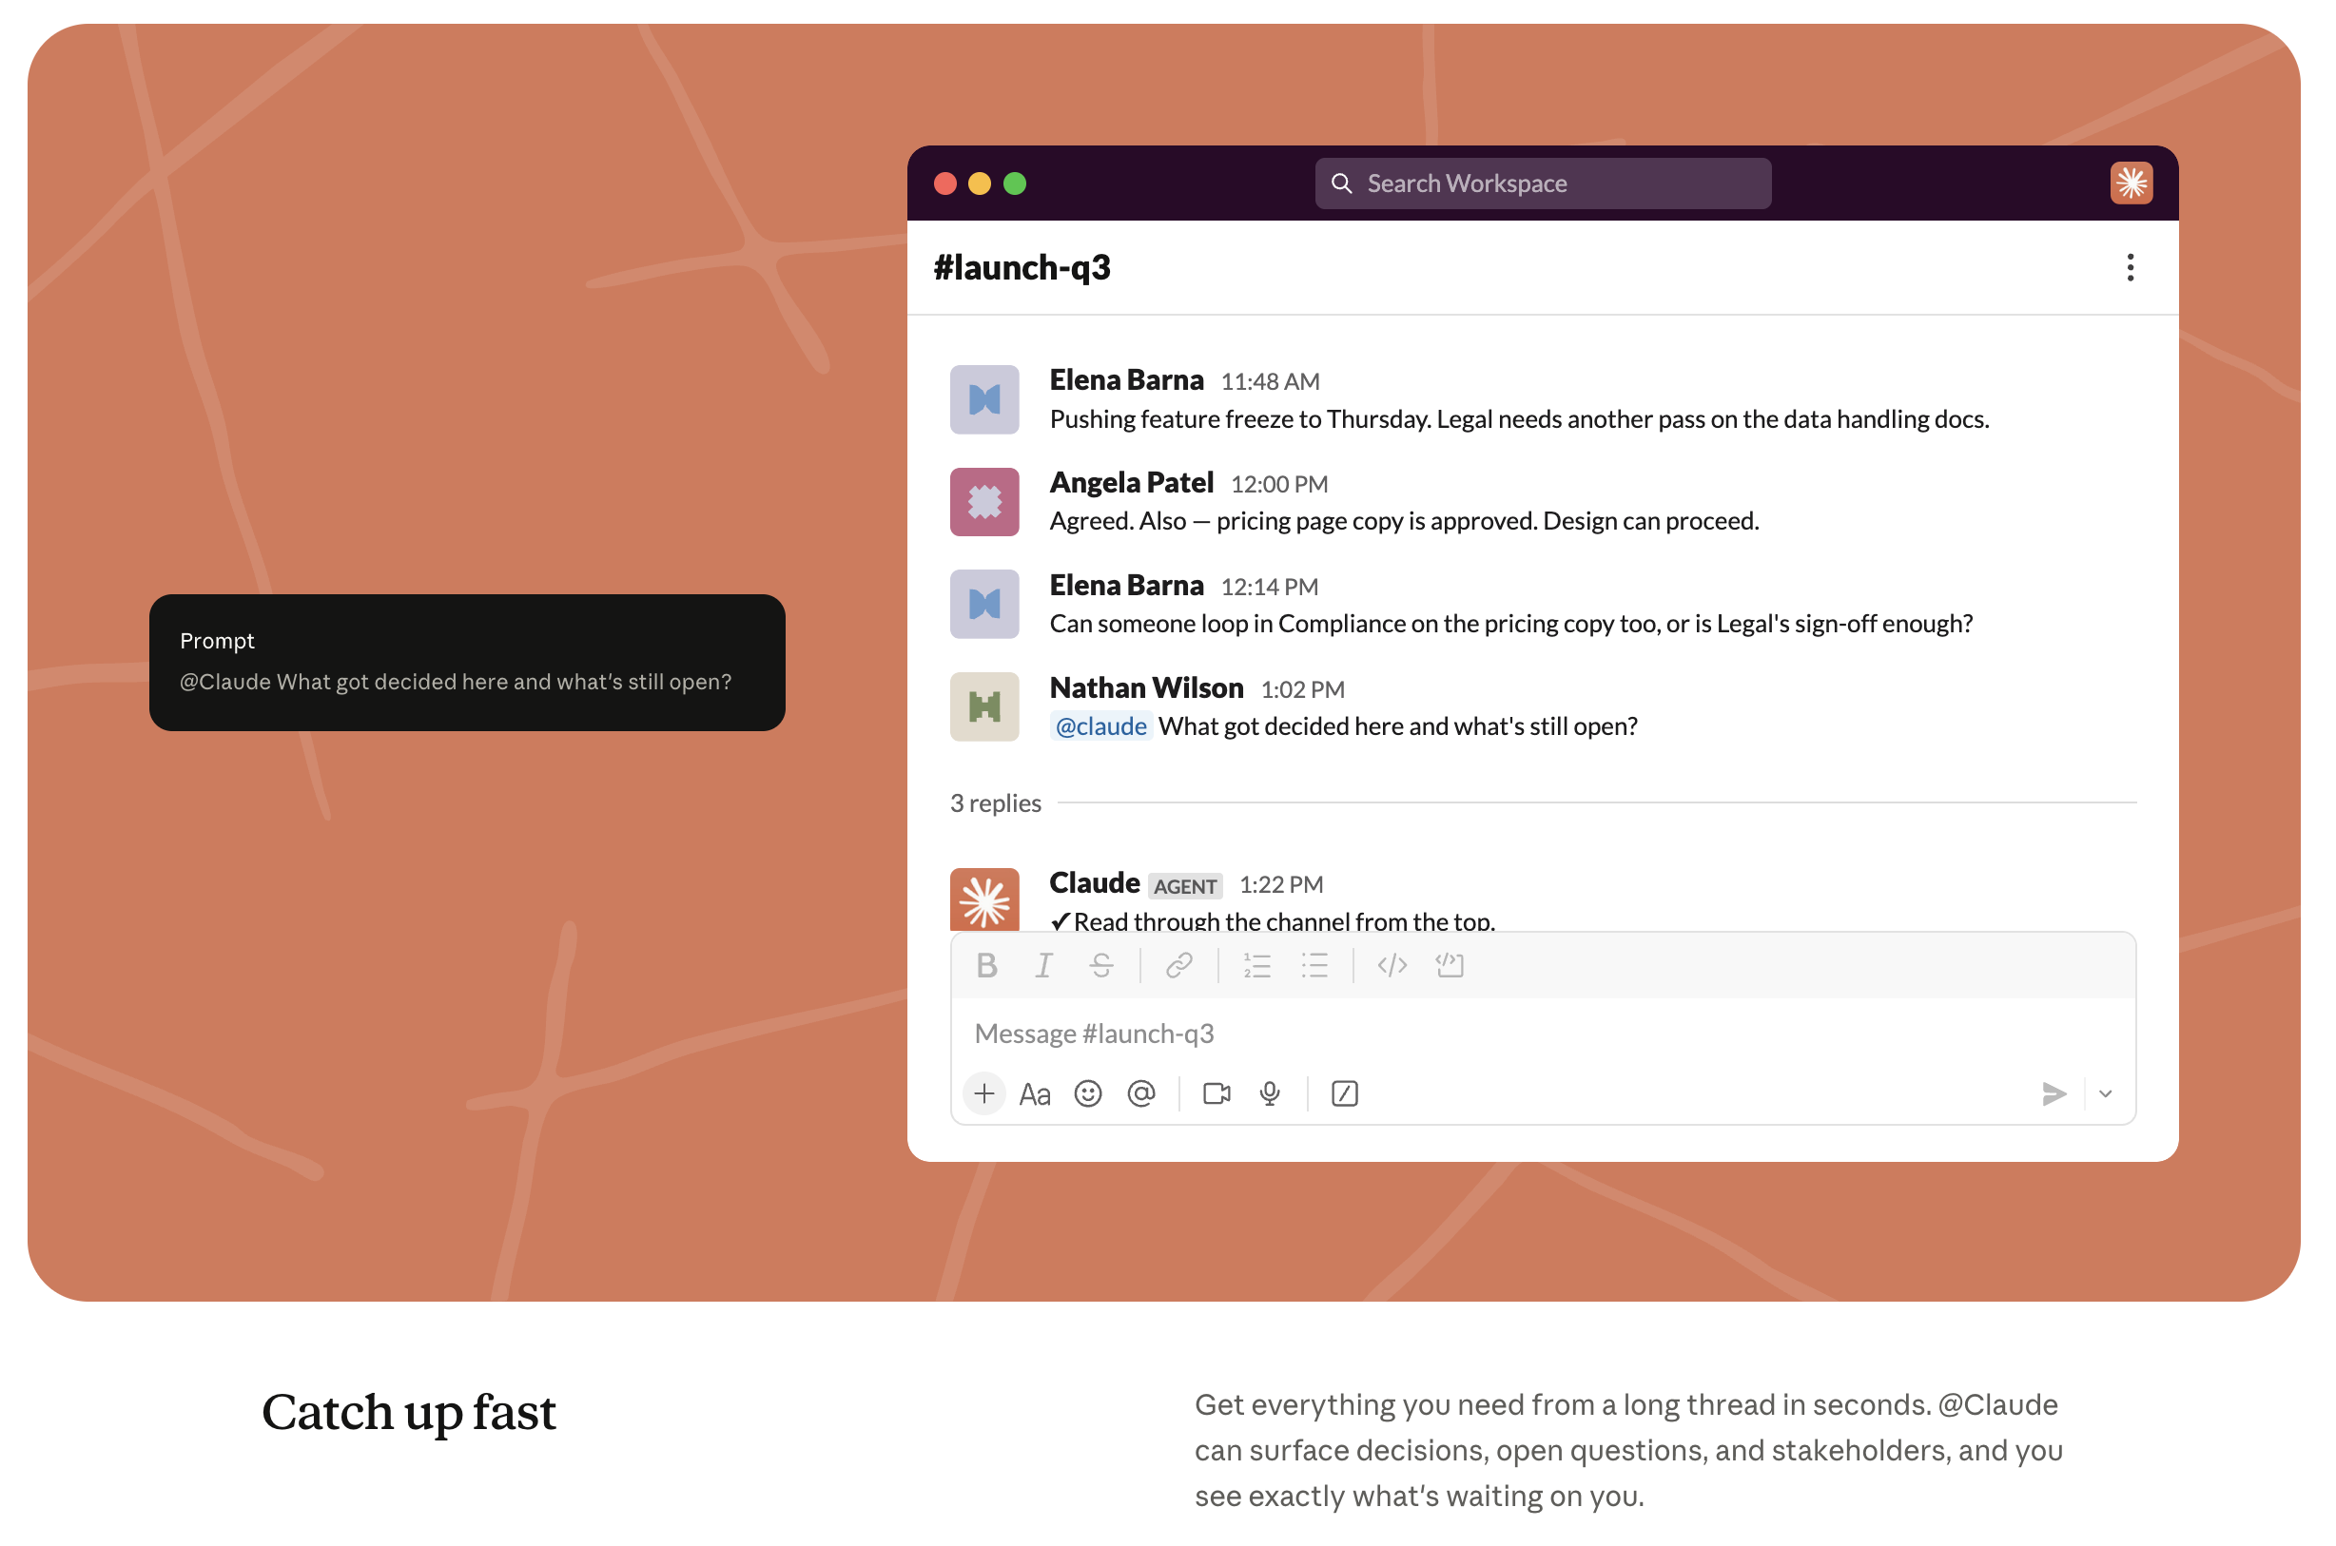Open Claude's avatar in the reply

pyautogui.click(x=985, y=899)
